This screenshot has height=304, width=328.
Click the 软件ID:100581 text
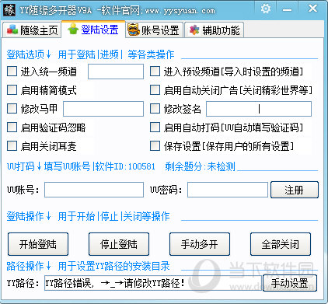click(125, 166)
